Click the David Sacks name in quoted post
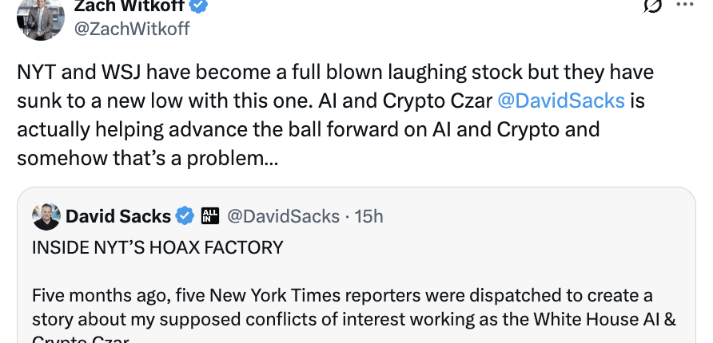Image resolution: width=713 pixels, height=343 pixels. (118, 216)
